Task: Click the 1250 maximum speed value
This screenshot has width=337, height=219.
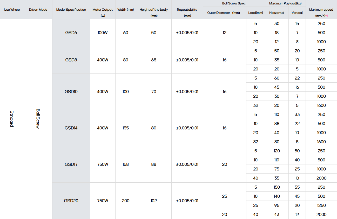Action: (321, 205)
